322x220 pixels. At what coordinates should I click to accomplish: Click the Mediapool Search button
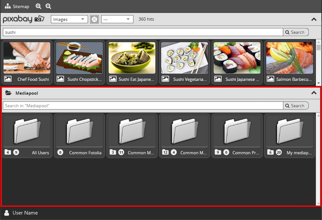pyautogui.click(x=296, y=106)
